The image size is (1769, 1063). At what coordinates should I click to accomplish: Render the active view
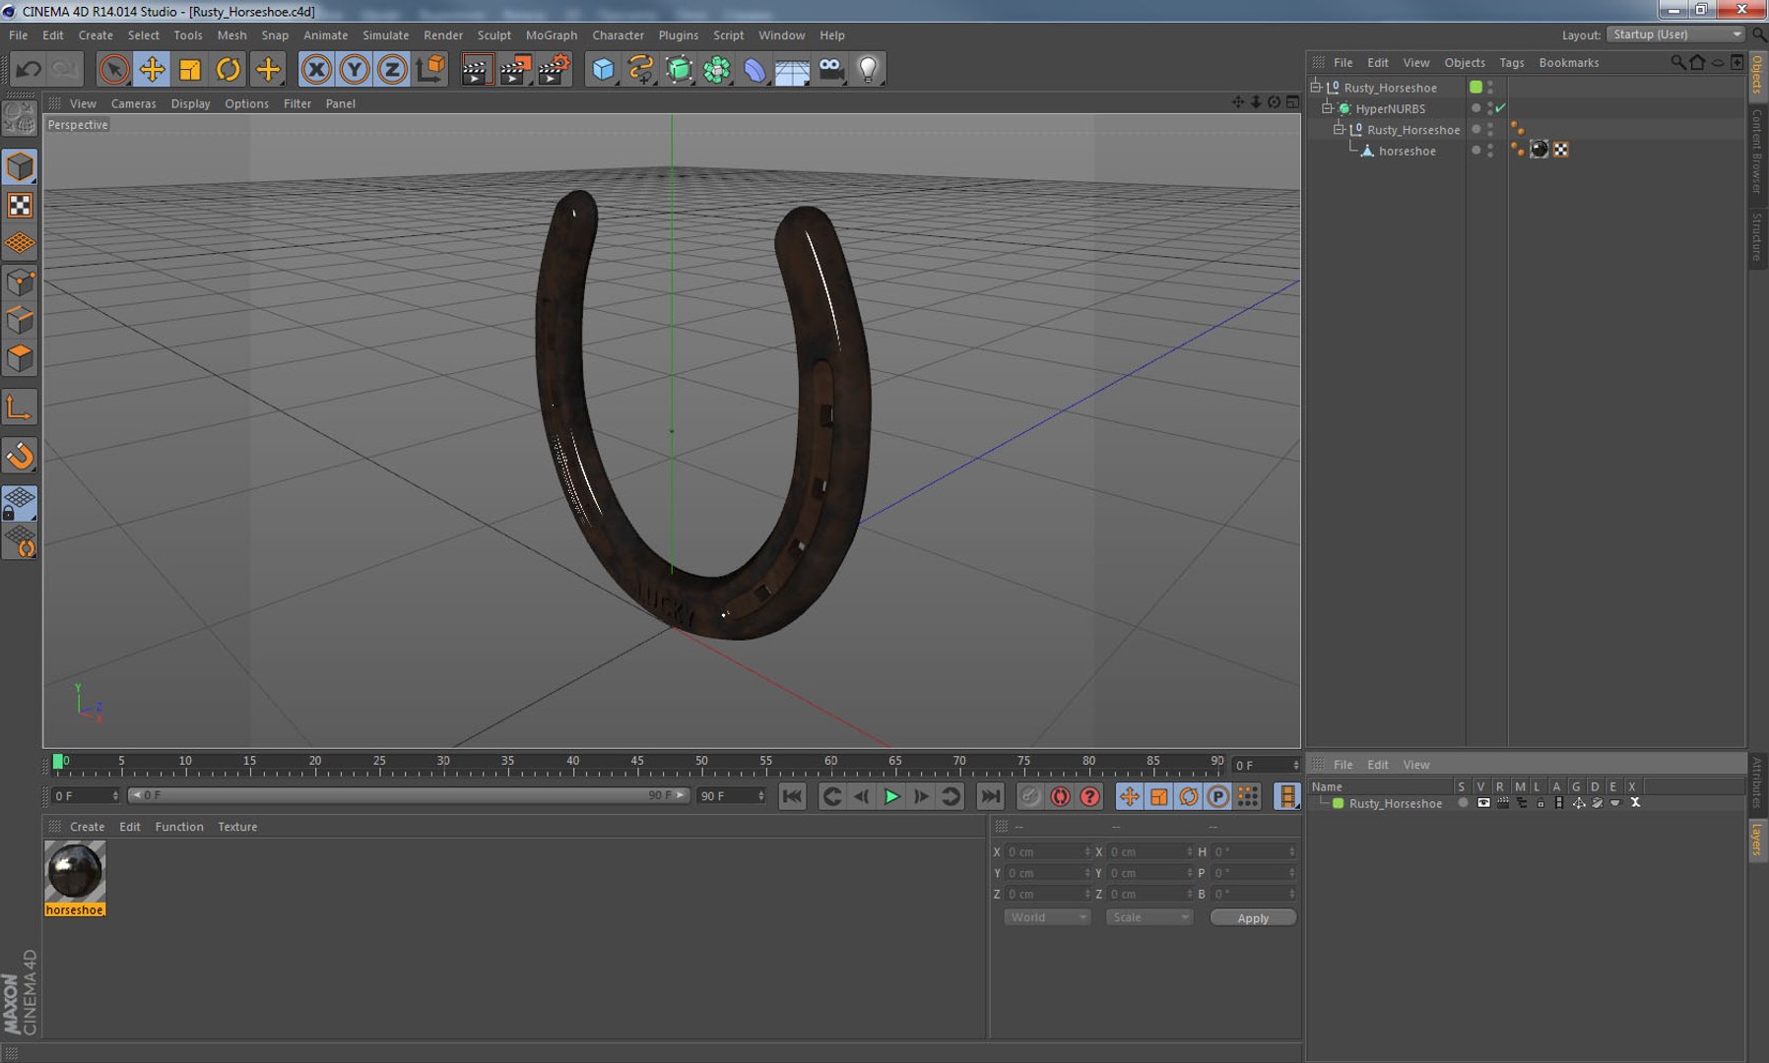coord(477,70)
